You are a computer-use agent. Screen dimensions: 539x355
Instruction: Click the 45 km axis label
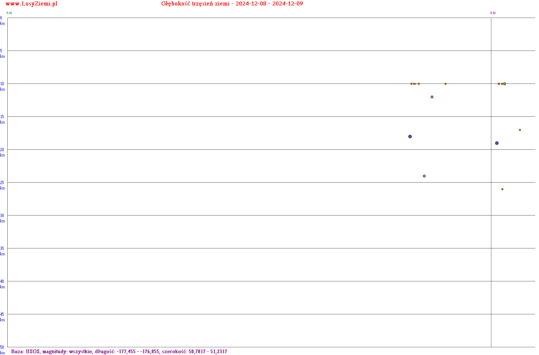click(x=2, y=317)
